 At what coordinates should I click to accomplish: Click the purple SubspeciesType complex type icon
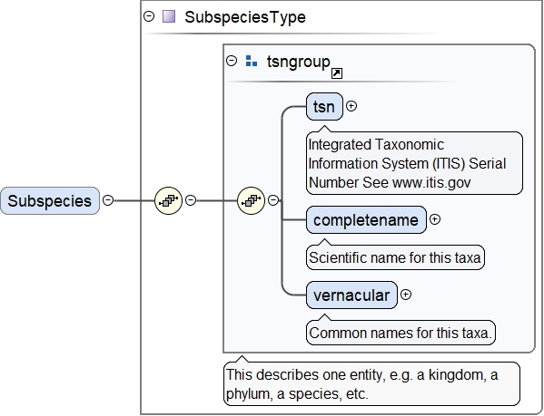click(x=169, y=16)
